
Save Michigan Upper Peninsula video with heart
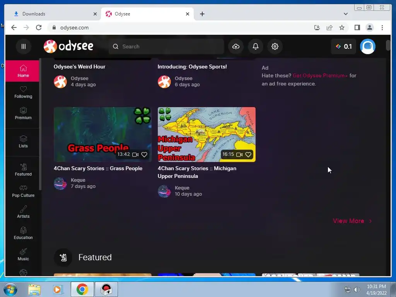(x=248, y=155)
